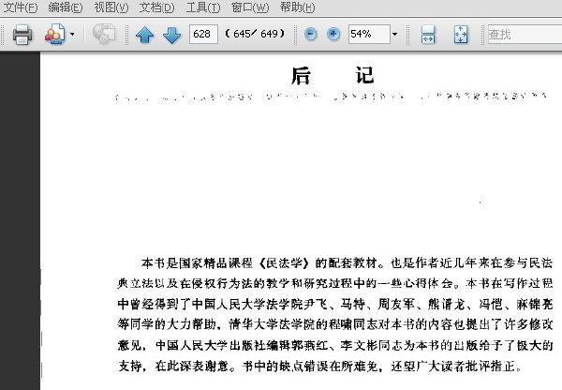Open the 帮助(H) menu
The width and height of the screenshot is (562, 390).
[298, 7]
